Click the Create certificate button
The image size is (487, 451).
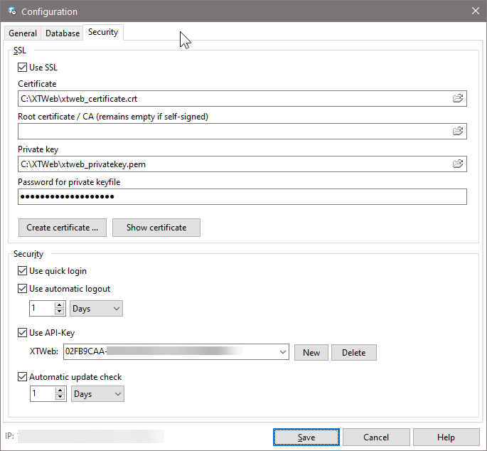tap(62, 228)
